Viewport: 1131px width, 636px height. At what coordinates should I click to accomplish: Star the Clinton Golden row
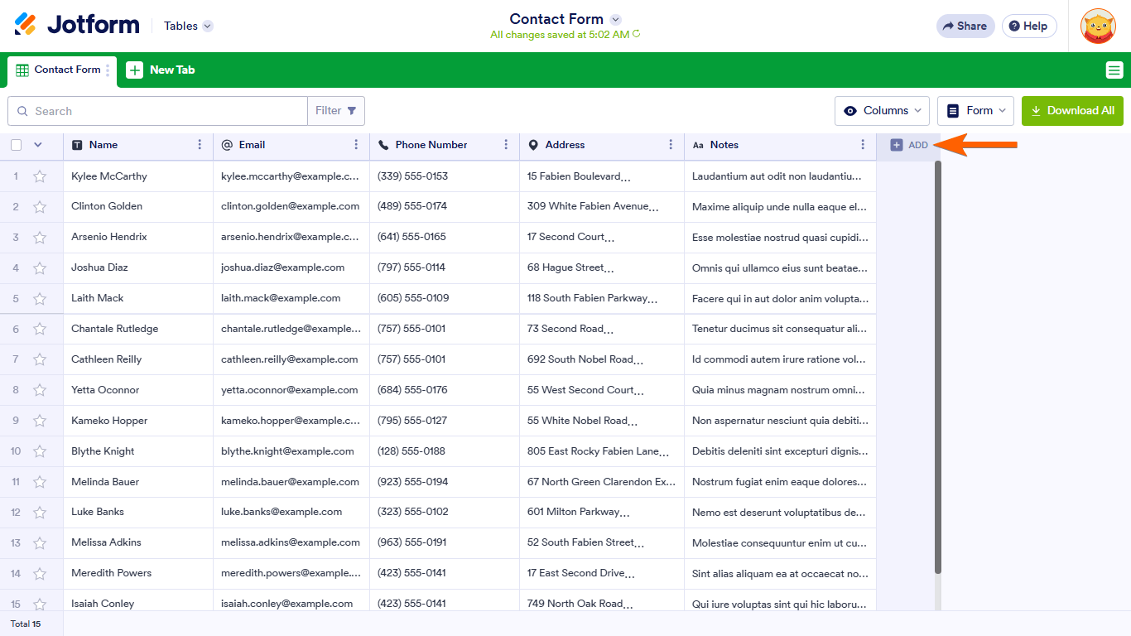(40, 207)
